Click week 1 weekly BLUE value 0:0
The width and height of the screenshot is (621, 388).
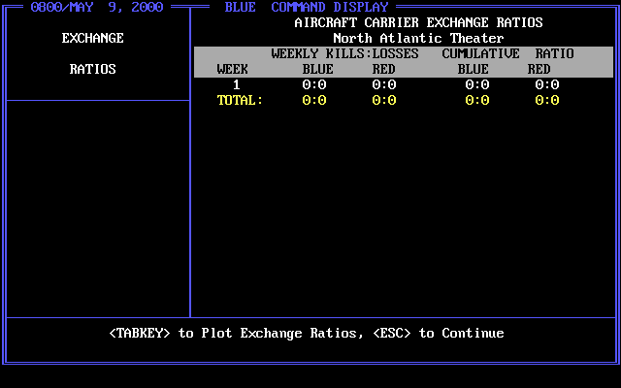click(314, 84)
